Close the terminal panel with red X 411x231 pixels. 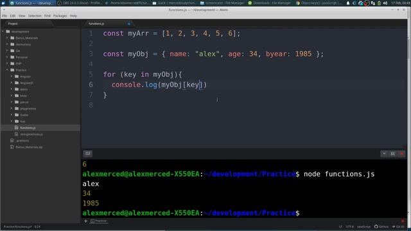coord(401,154)
